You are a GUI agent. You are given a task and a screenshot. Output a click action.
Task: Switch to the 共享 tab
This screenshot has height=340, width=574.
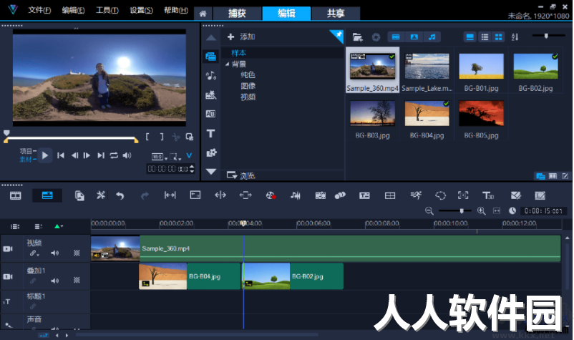point(336,14)
